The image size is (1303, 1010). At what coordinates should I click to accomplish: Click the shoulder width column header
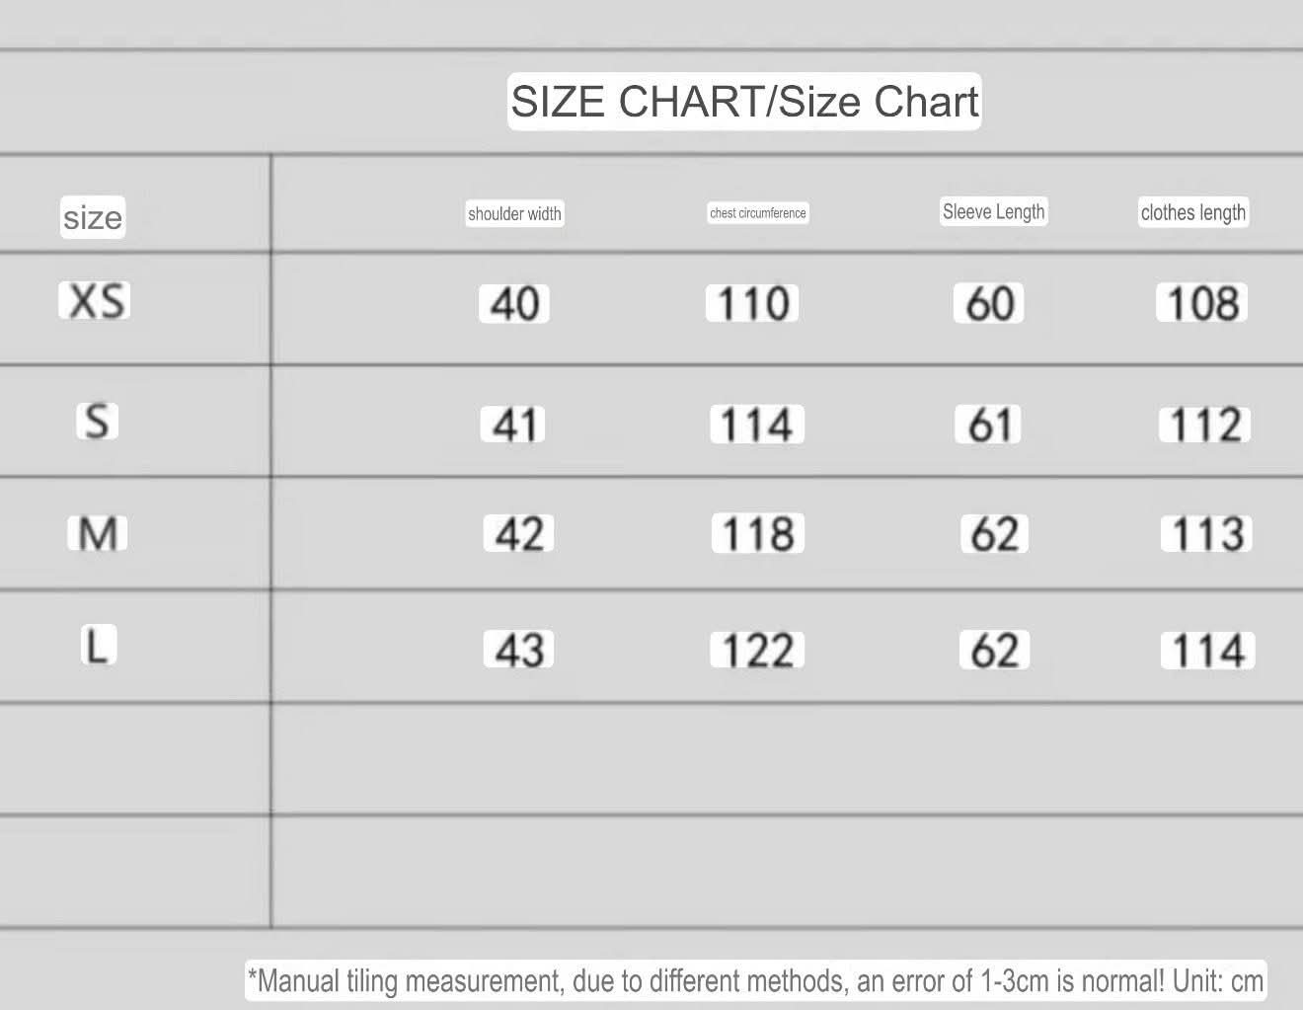point(514,213)
